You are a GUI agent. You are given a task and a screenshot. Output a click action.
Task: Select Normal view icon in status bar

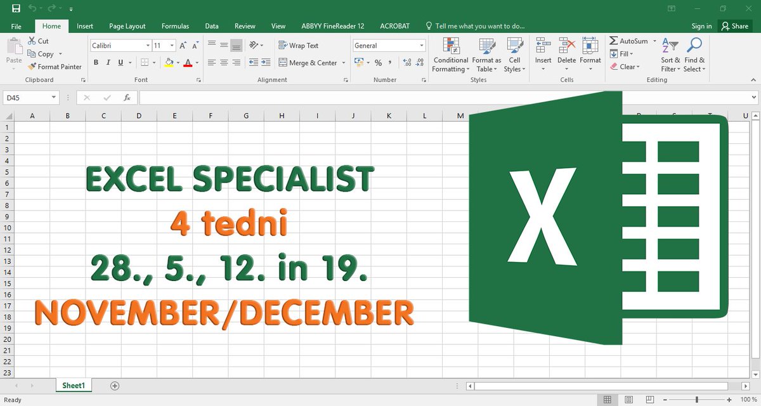tap(608, 400)
